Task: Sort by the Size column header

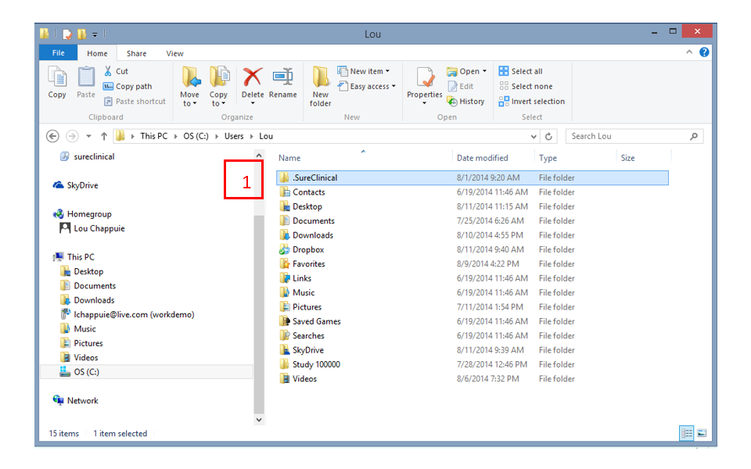Action: [627, 158]
